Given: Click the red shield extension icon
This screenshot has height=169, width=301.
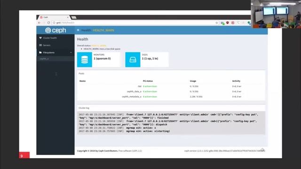Looking at the screenshot, I should tap(228, 23).
